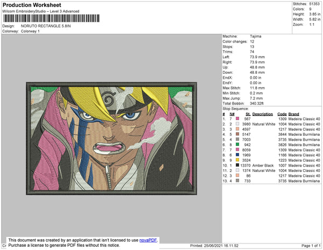The height and width of the screenshot is (250, 323).
Task: Click 'Wilcom EmbroideryStudio – Level 3 Advanced' subtitle
Action: click(41, 11)
